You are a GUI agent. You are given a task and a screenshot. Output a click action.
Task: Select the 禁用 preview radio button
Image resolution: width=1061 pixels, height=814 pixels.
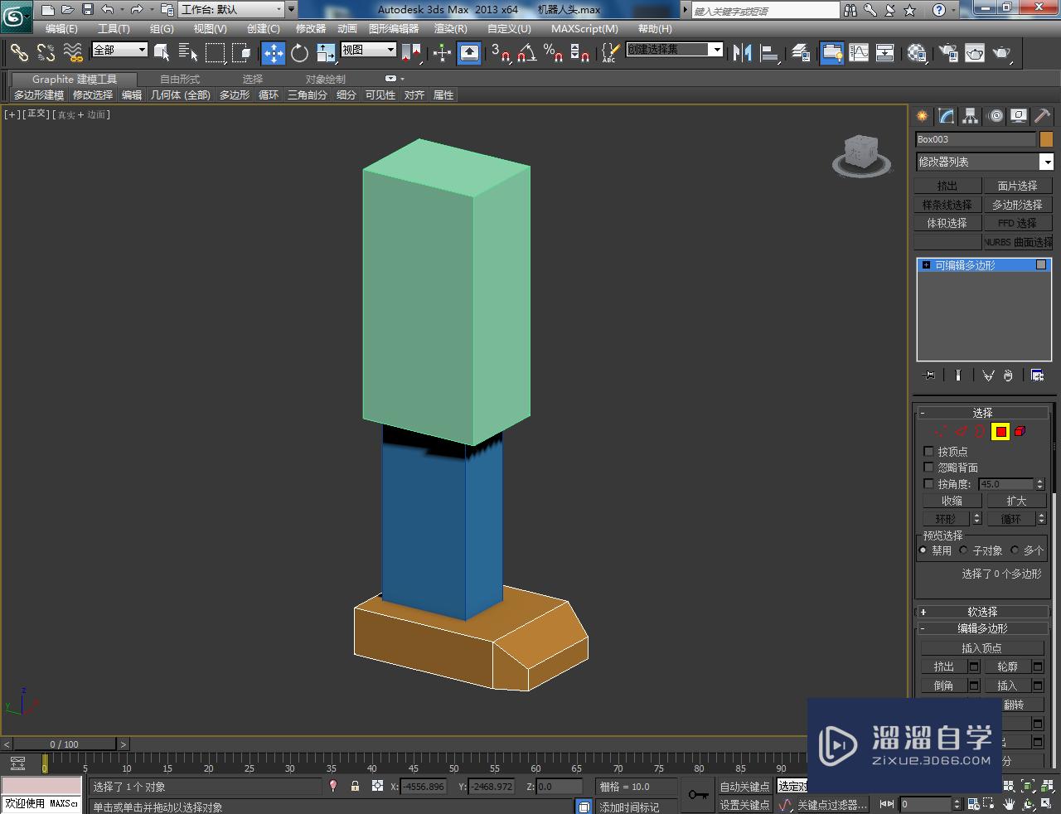[923, 550]
